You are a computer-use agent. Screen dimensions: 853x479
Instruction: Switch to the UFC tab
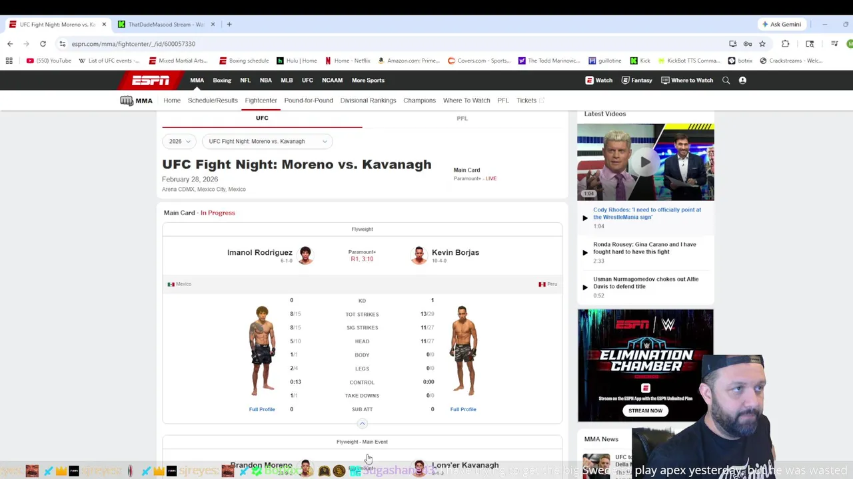click(262, 118)
